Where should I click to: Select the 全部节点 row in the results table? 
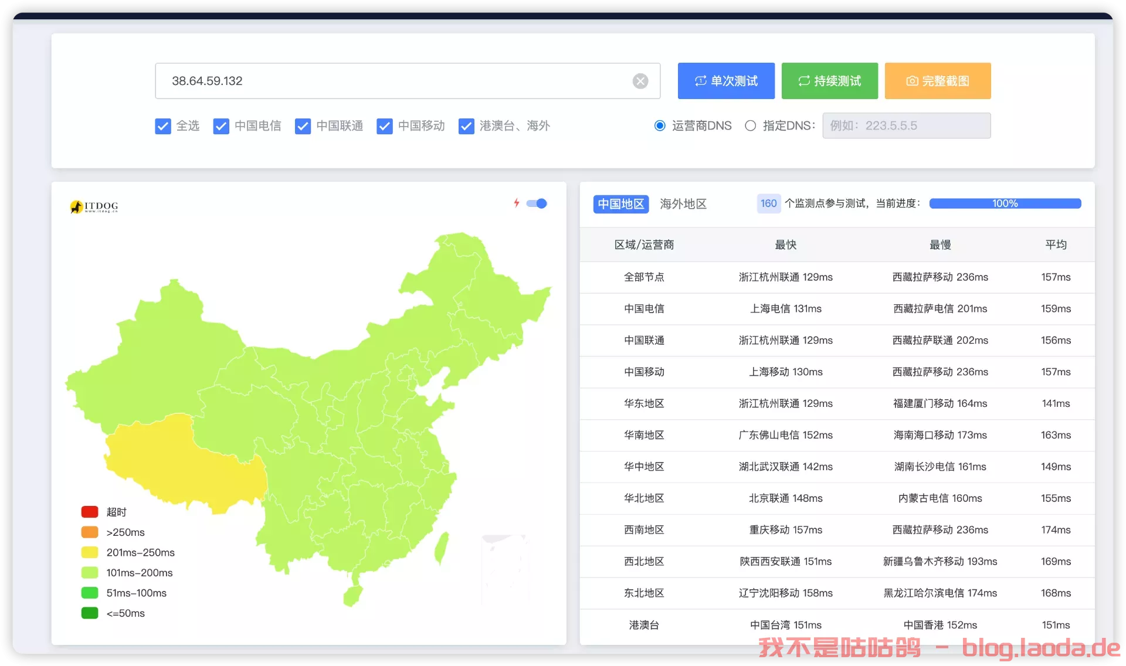(x=644, y=277)
